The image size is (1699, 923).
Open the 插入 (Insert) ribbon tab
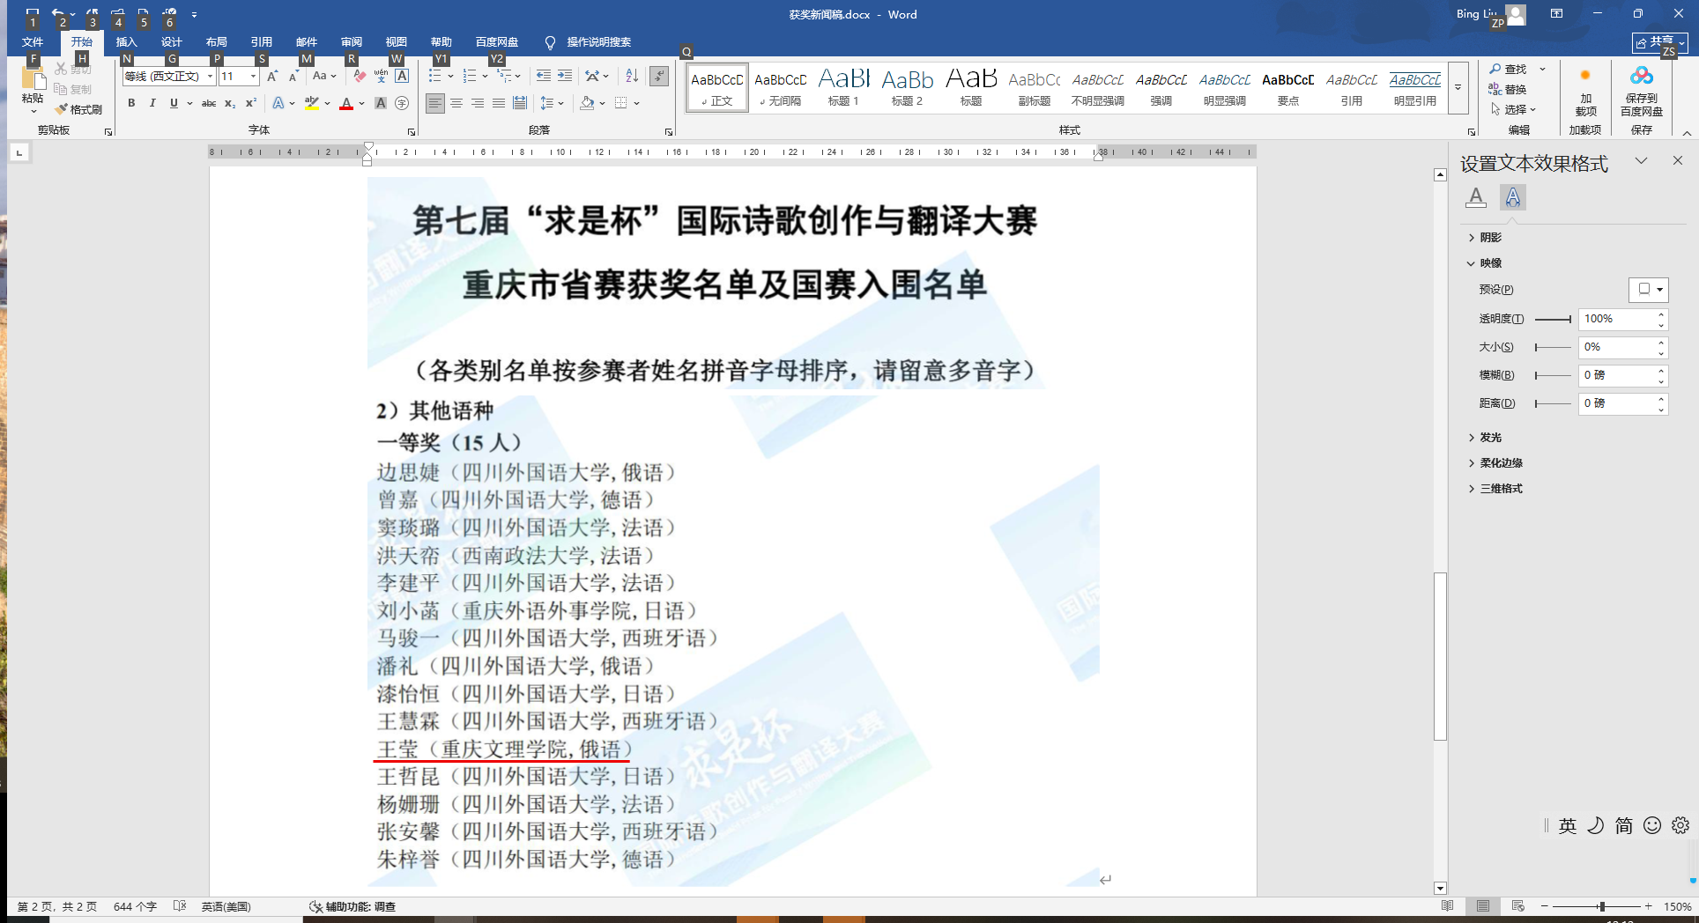click(x=126, y=41)
